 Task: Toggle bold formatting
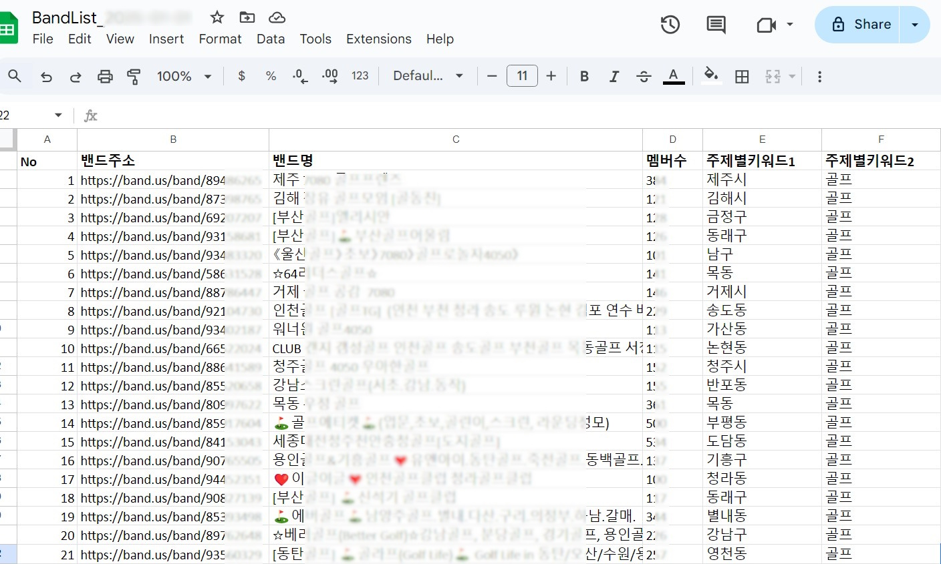[x=584, y=77]
